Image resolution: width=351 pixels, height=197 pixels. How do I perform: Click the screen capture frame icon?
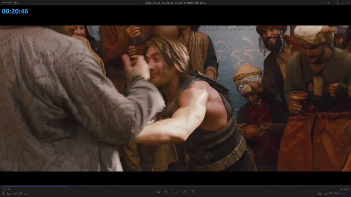(x=26, y=193)
